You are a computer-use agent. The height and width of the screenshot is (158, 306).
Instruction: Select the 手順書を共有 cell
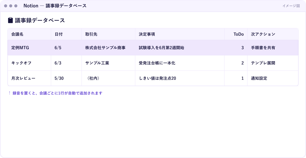click(x=273, y=48)
